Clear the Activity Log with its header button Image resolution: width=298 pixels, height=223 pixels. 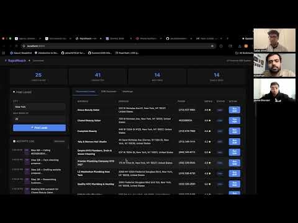point(60,141)
